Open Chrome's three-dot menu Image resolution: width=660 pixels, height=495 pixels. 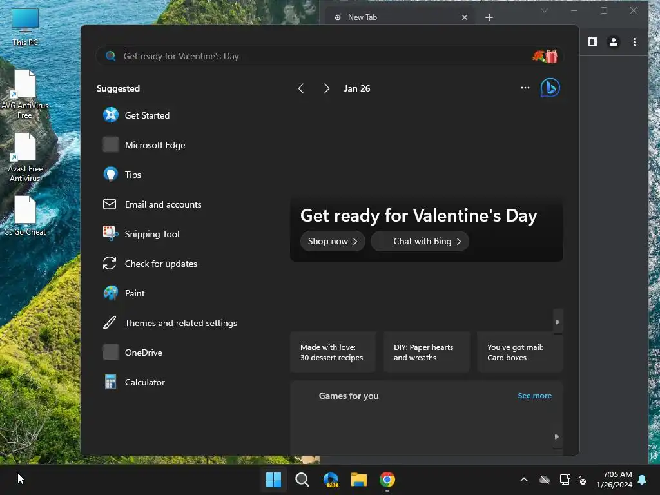coord(634,42)
